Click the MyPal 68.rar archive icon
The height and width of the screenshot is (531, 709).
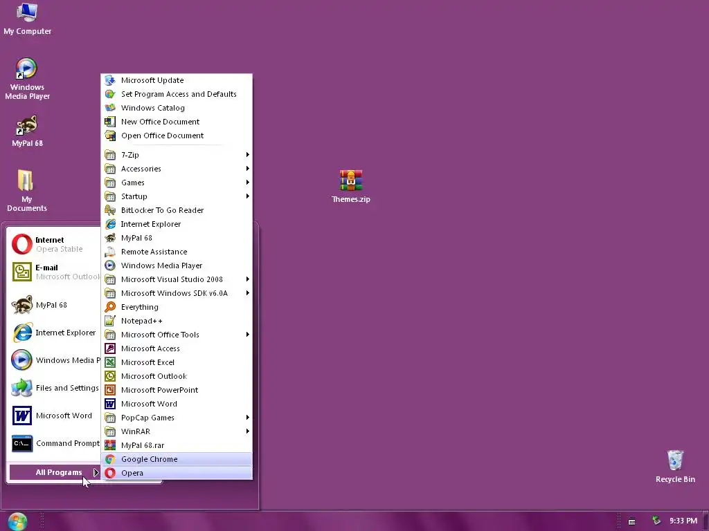tap(110, 445)
